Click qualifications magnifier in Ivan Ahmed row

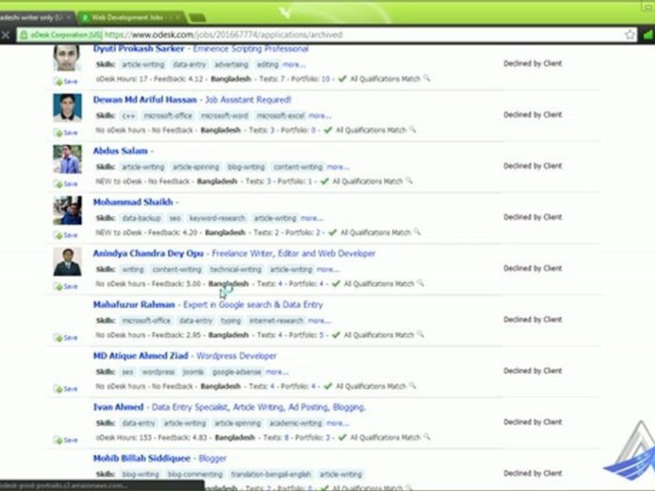[426, 436]
